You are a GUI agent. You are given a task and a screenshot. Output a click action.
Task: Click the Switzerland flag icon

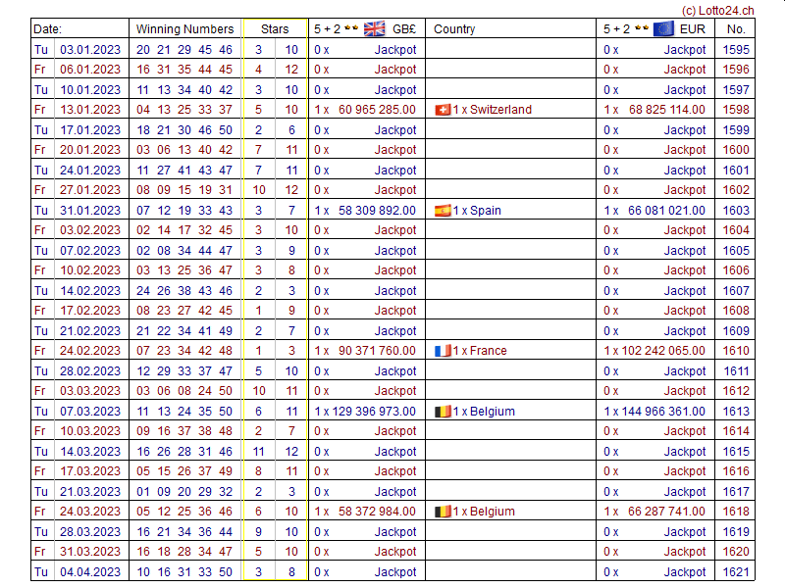point(443,110)
